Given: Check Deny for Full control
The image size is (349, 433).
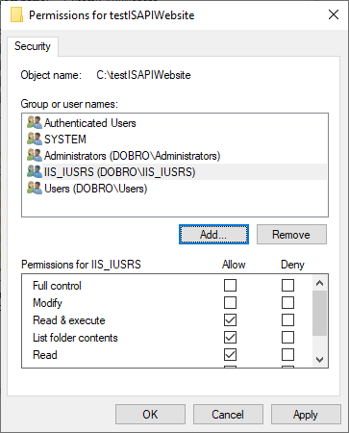Looking at the screenshot, I should click(x=287, y=285).
